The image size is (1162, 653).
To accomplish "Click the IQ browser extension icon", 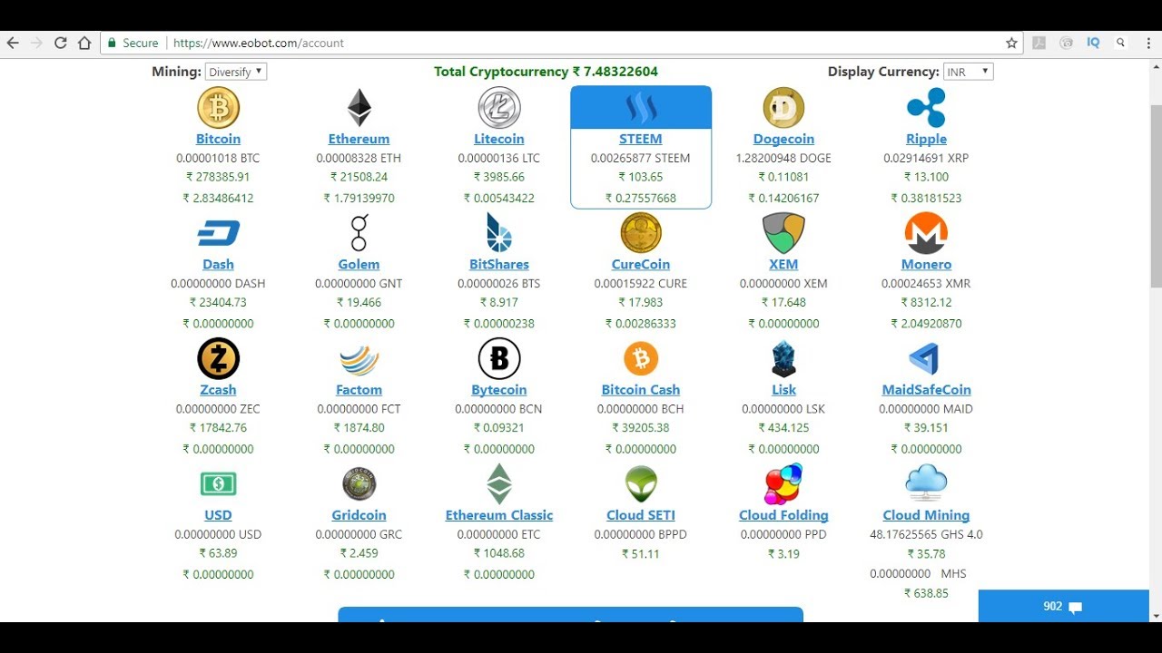I will coord(1093,43).
